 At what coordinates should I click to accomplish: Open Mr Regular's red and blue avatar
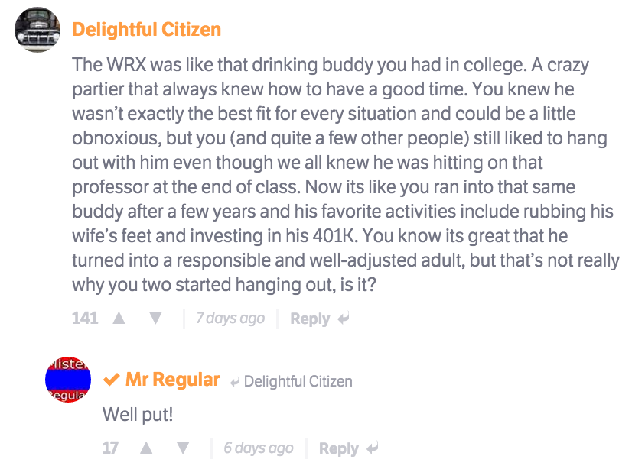(x=68, y=380)
